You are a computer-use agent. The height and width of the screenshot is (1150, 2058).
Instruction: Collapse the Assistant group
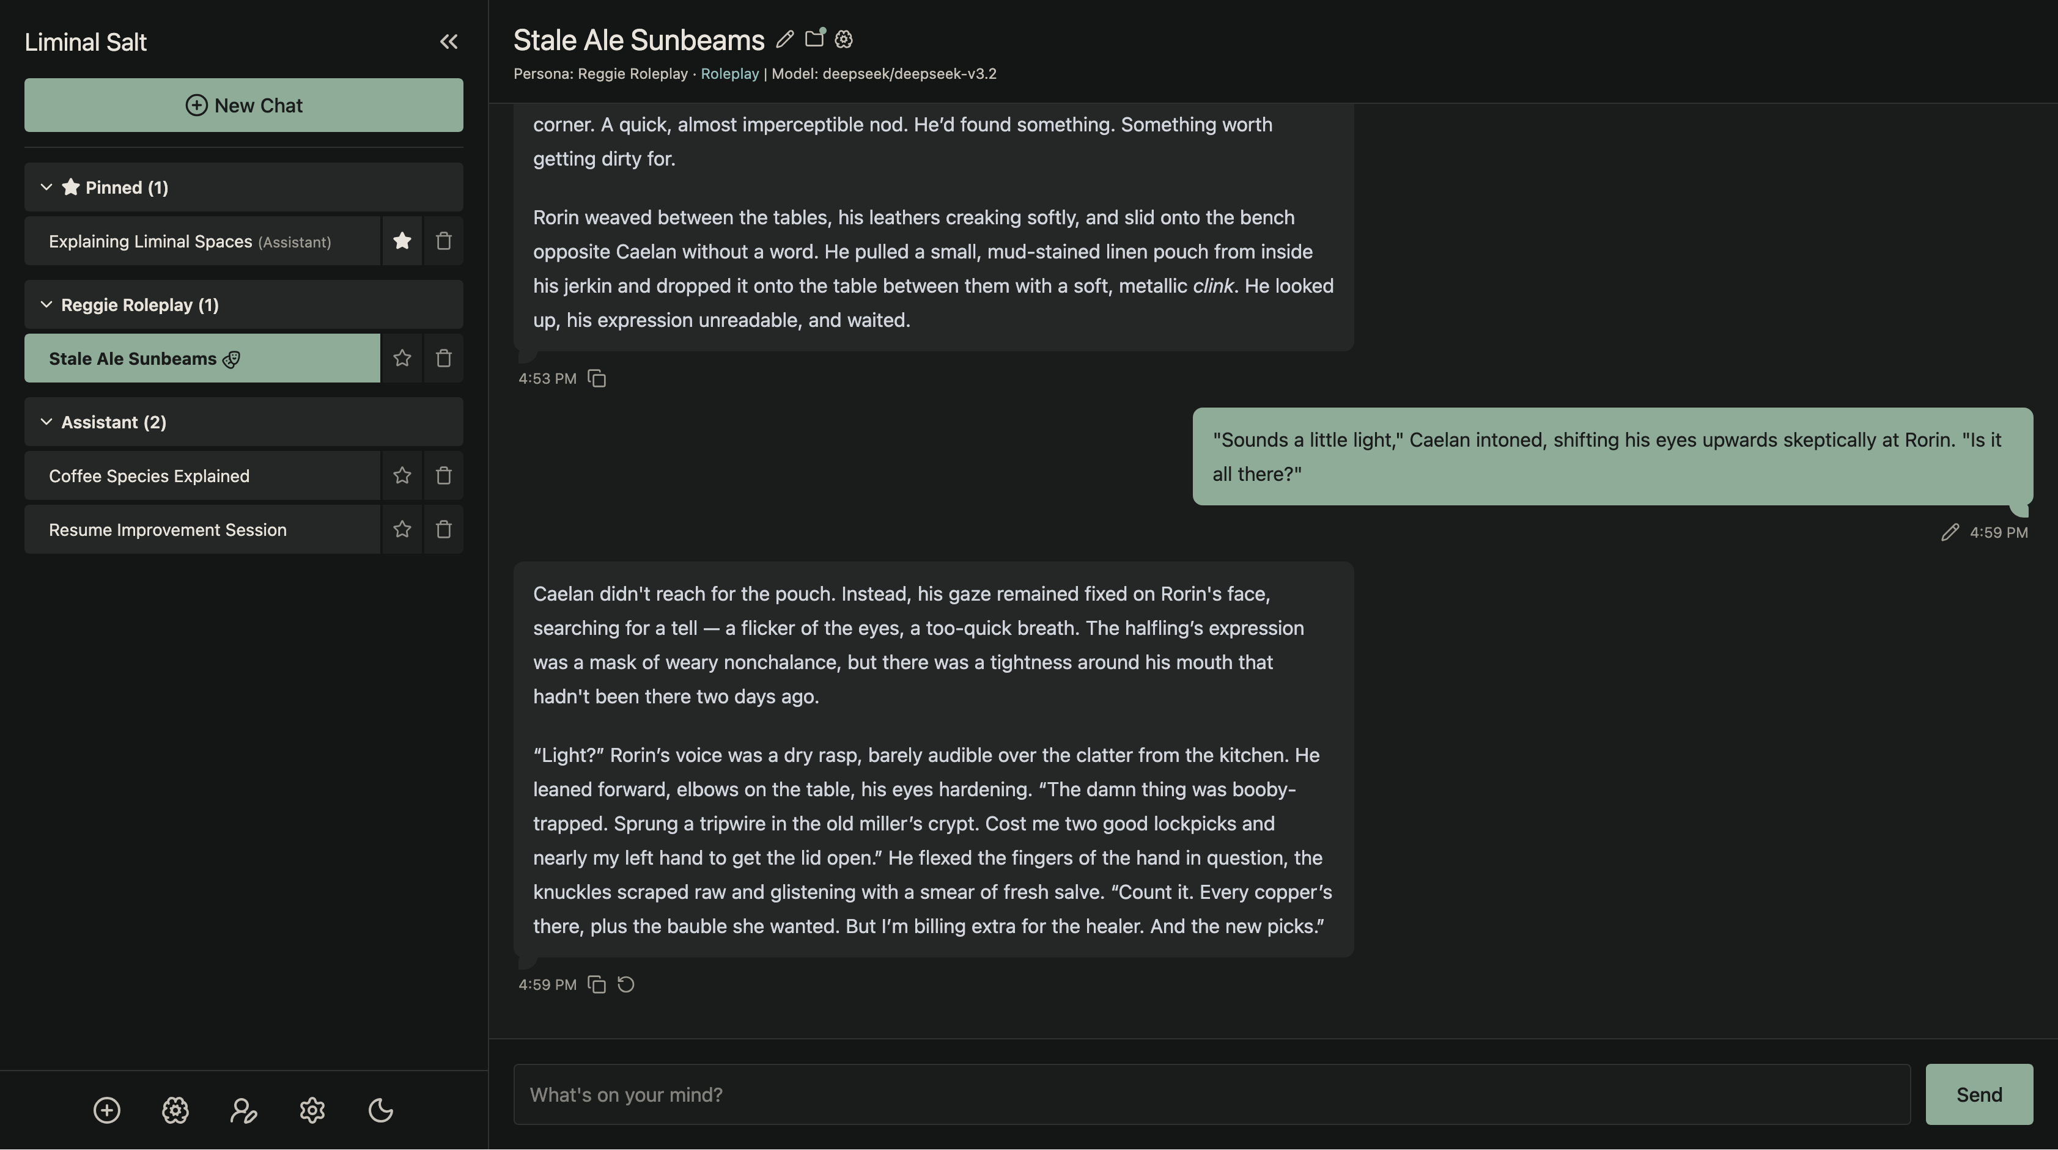point(46,422)
